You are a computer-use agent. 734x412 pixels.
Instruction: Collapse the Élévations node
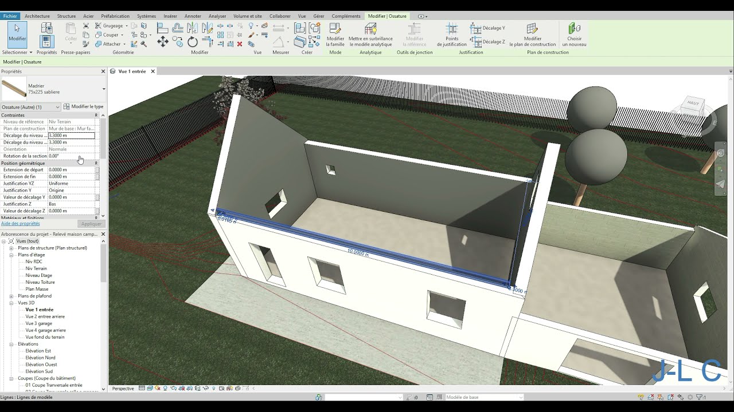[x=11, y=344]
